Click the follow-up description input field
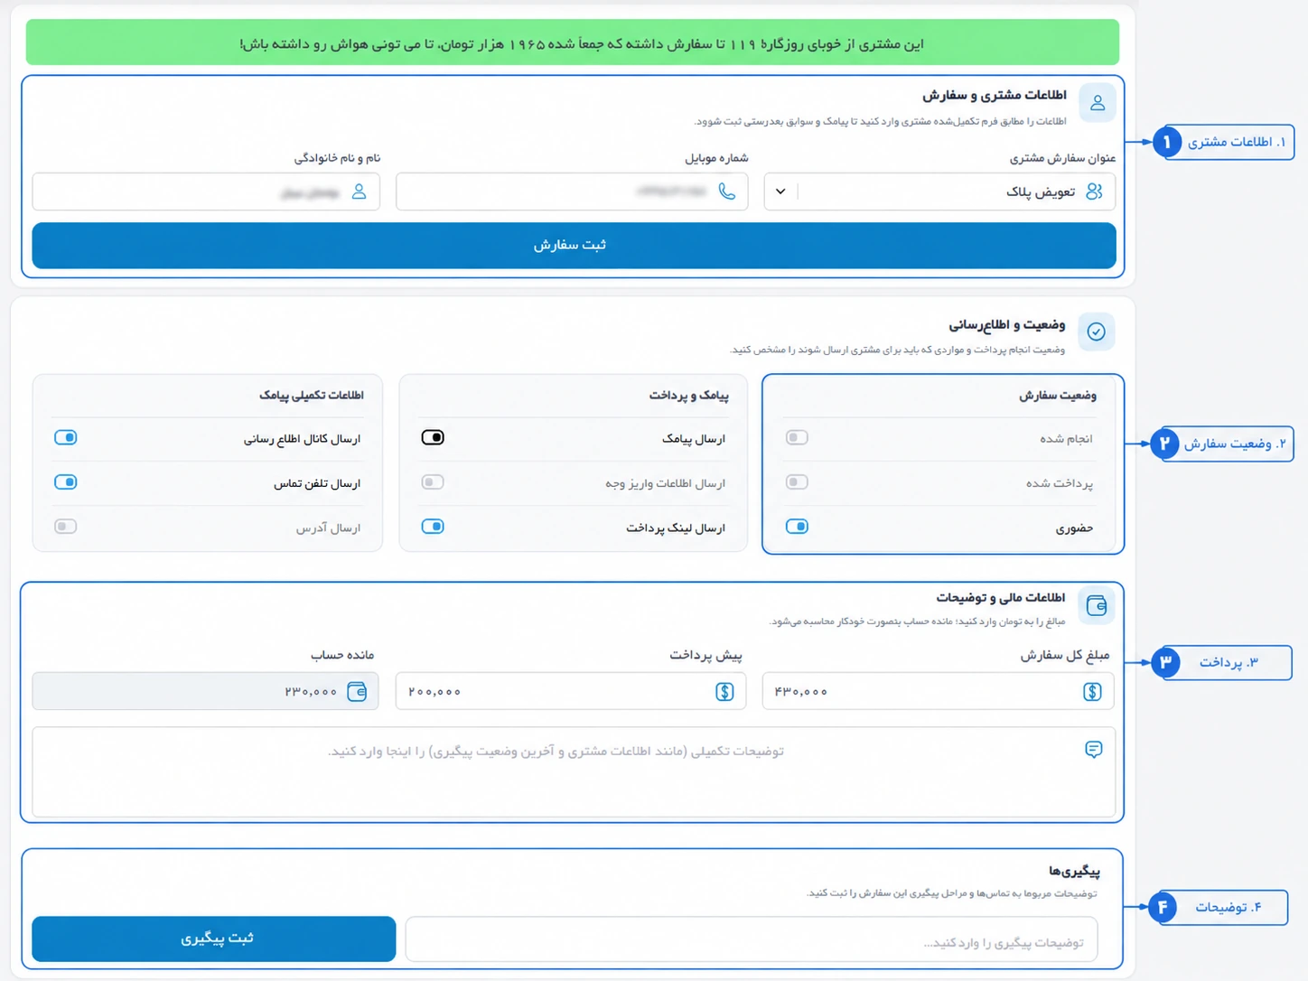1308x981 pixels. coord(752,939)
